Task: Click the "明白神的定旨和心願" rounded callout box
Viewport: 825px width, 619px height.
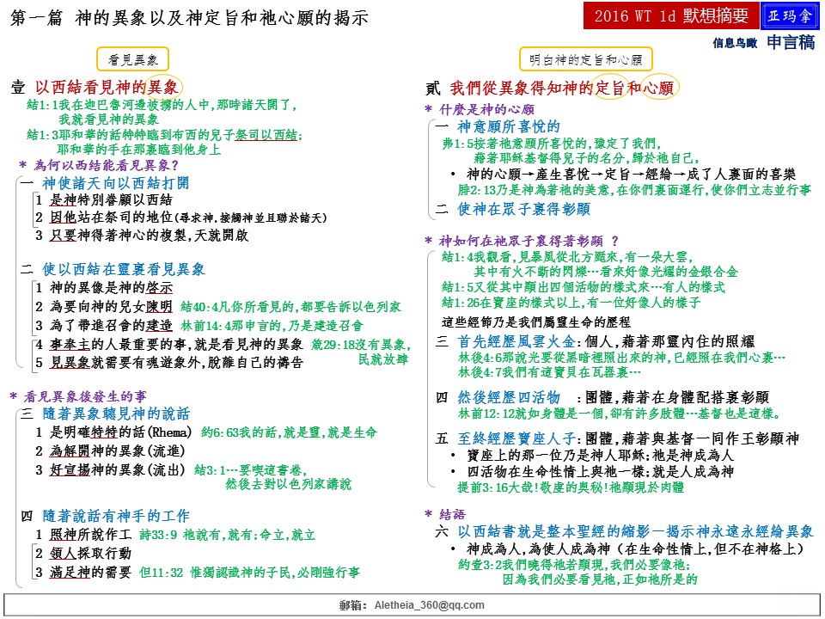Action: [x=585, y=59]
